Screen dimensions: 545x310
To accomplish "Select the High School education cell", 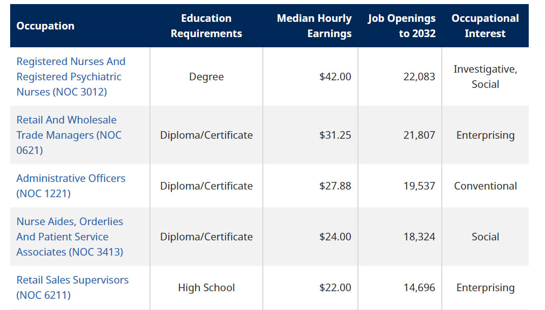I will pos(206,288).
